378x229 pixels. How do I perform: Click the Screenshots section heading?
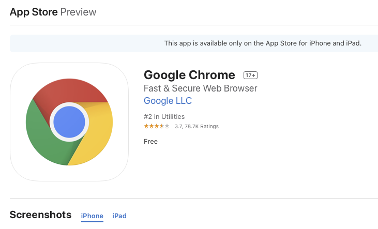click(x=40, y=215)
